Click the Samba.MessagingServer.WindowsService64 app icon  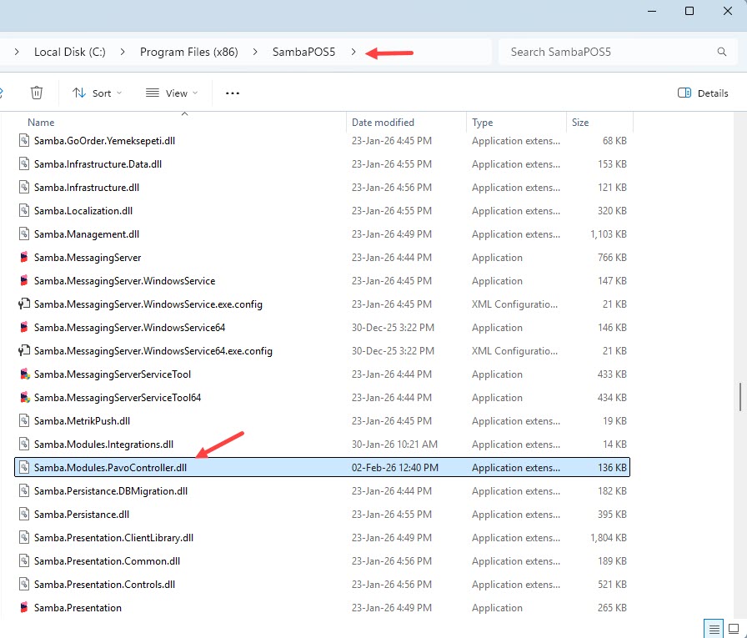click(x=24, y=328)
